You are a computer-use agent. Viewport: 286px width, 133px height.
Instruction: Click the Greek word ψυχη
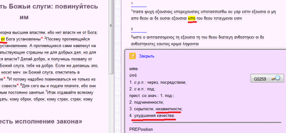(149, 12)
